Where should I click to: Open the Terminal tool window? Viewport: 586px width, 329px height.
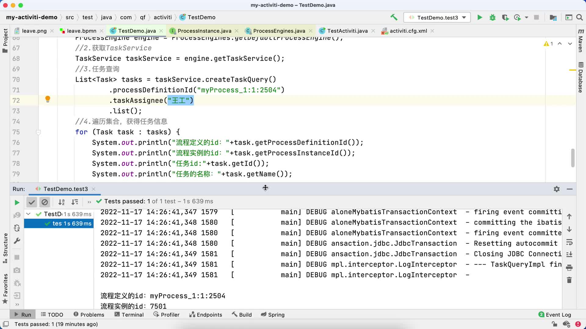click(129, 315)
